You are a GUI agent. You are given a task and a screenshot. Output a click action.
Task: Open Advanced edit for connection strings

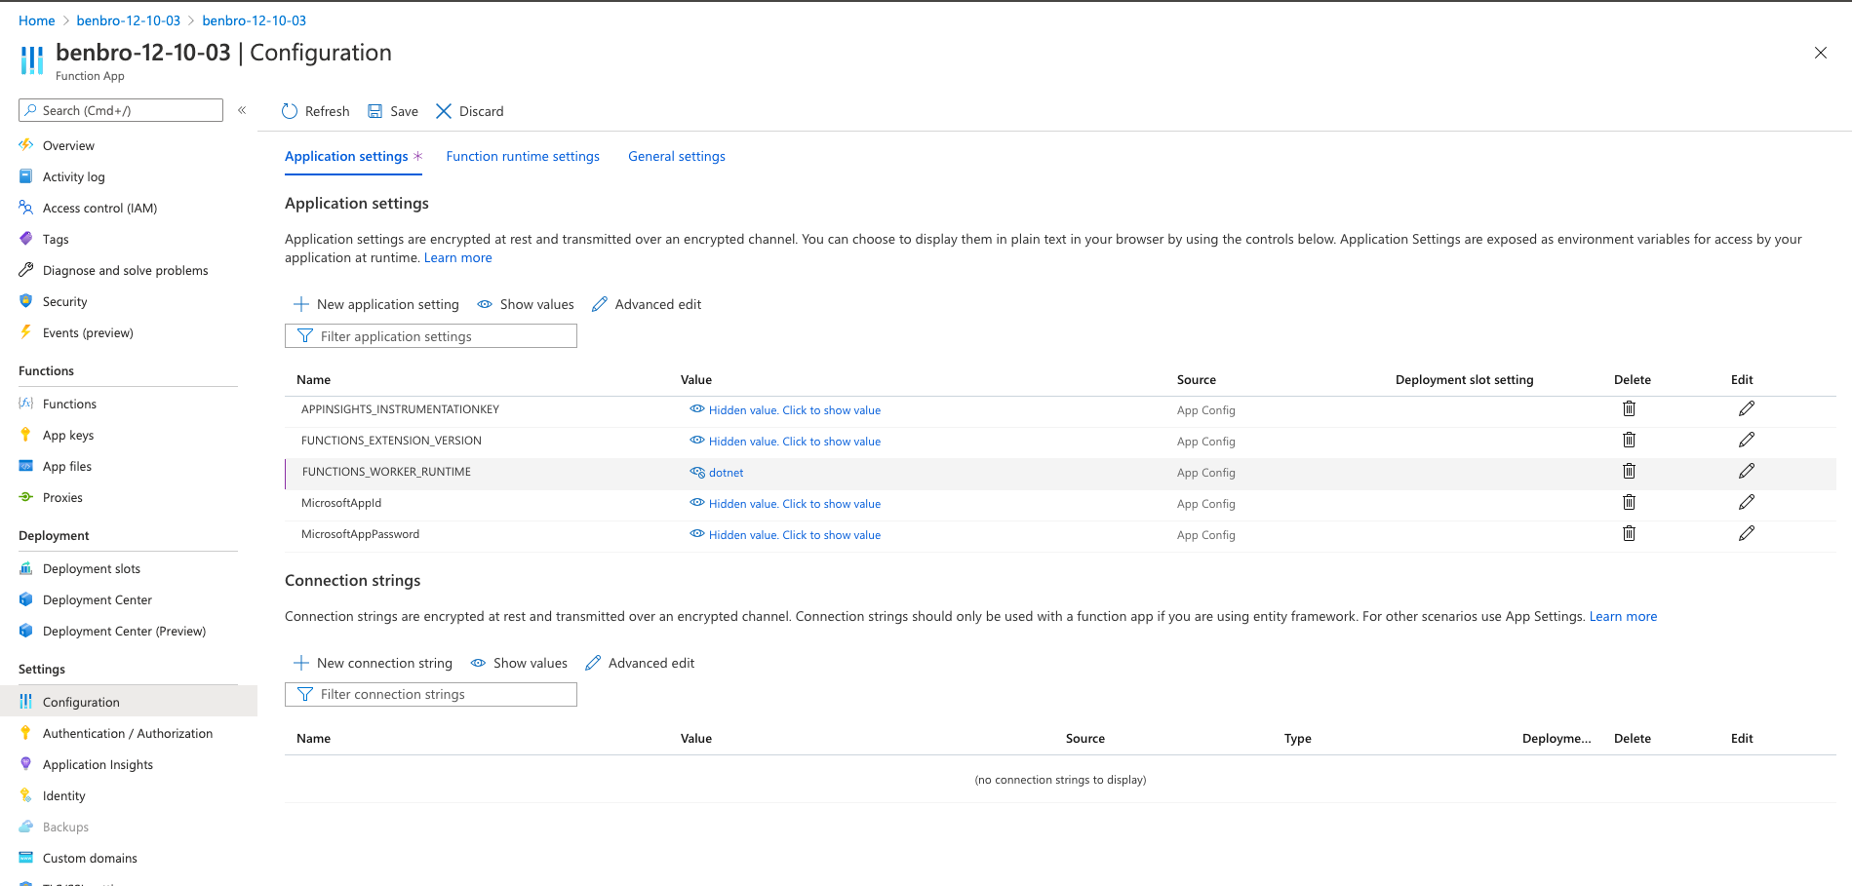(640, 664)
